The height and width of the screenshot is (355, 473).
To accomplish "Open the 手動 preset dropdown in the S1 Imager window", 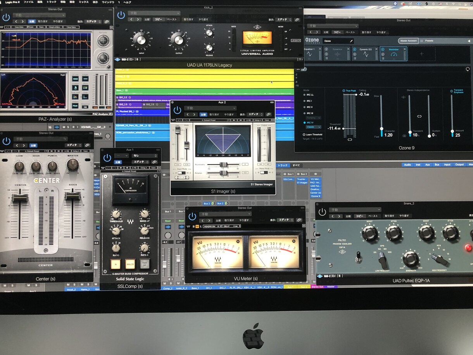I will (x=211, y=108).
